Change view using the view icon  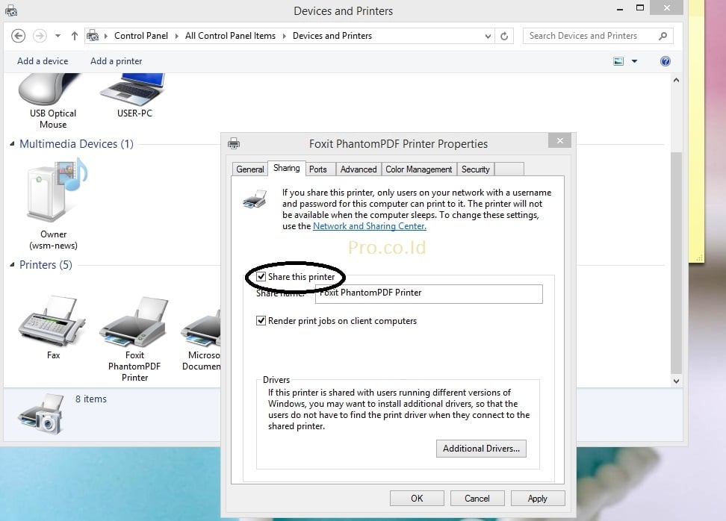[x=618, y=61]
